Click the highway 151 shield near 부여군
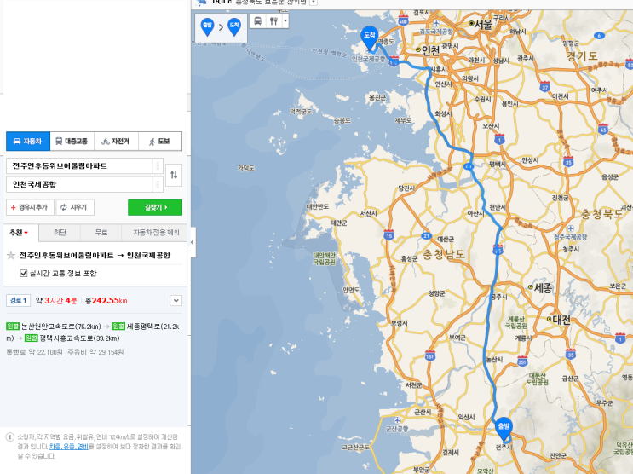This screenshot has height=474, width=633. point(430,355)
